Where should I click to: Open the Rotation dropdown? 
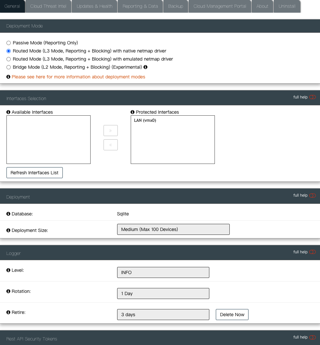pyautogui.click(x=163, y=293)
